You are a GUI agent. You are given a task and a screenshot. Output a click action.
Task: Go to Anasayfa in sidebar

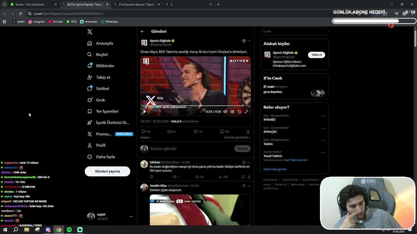point(100,43)
